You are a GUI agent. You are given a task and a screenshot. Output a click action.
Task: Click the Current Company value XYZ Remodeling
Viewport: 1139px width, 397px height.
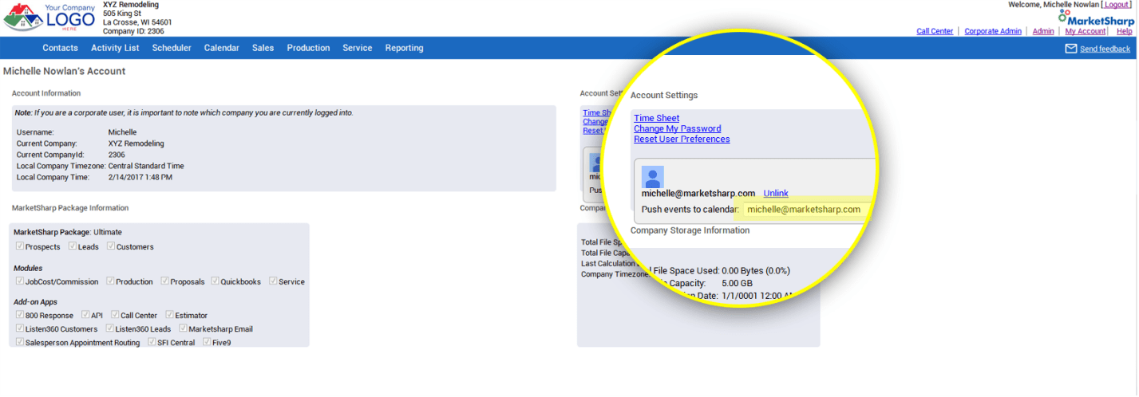[136, 143]
